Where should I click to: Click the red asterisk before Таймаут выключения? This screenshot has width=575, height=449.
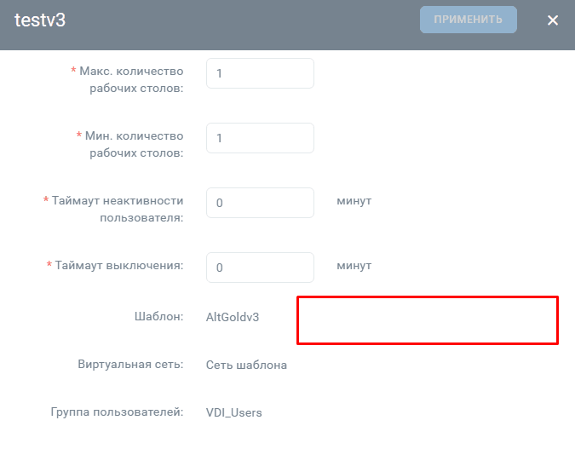click(x=49, y=266)
